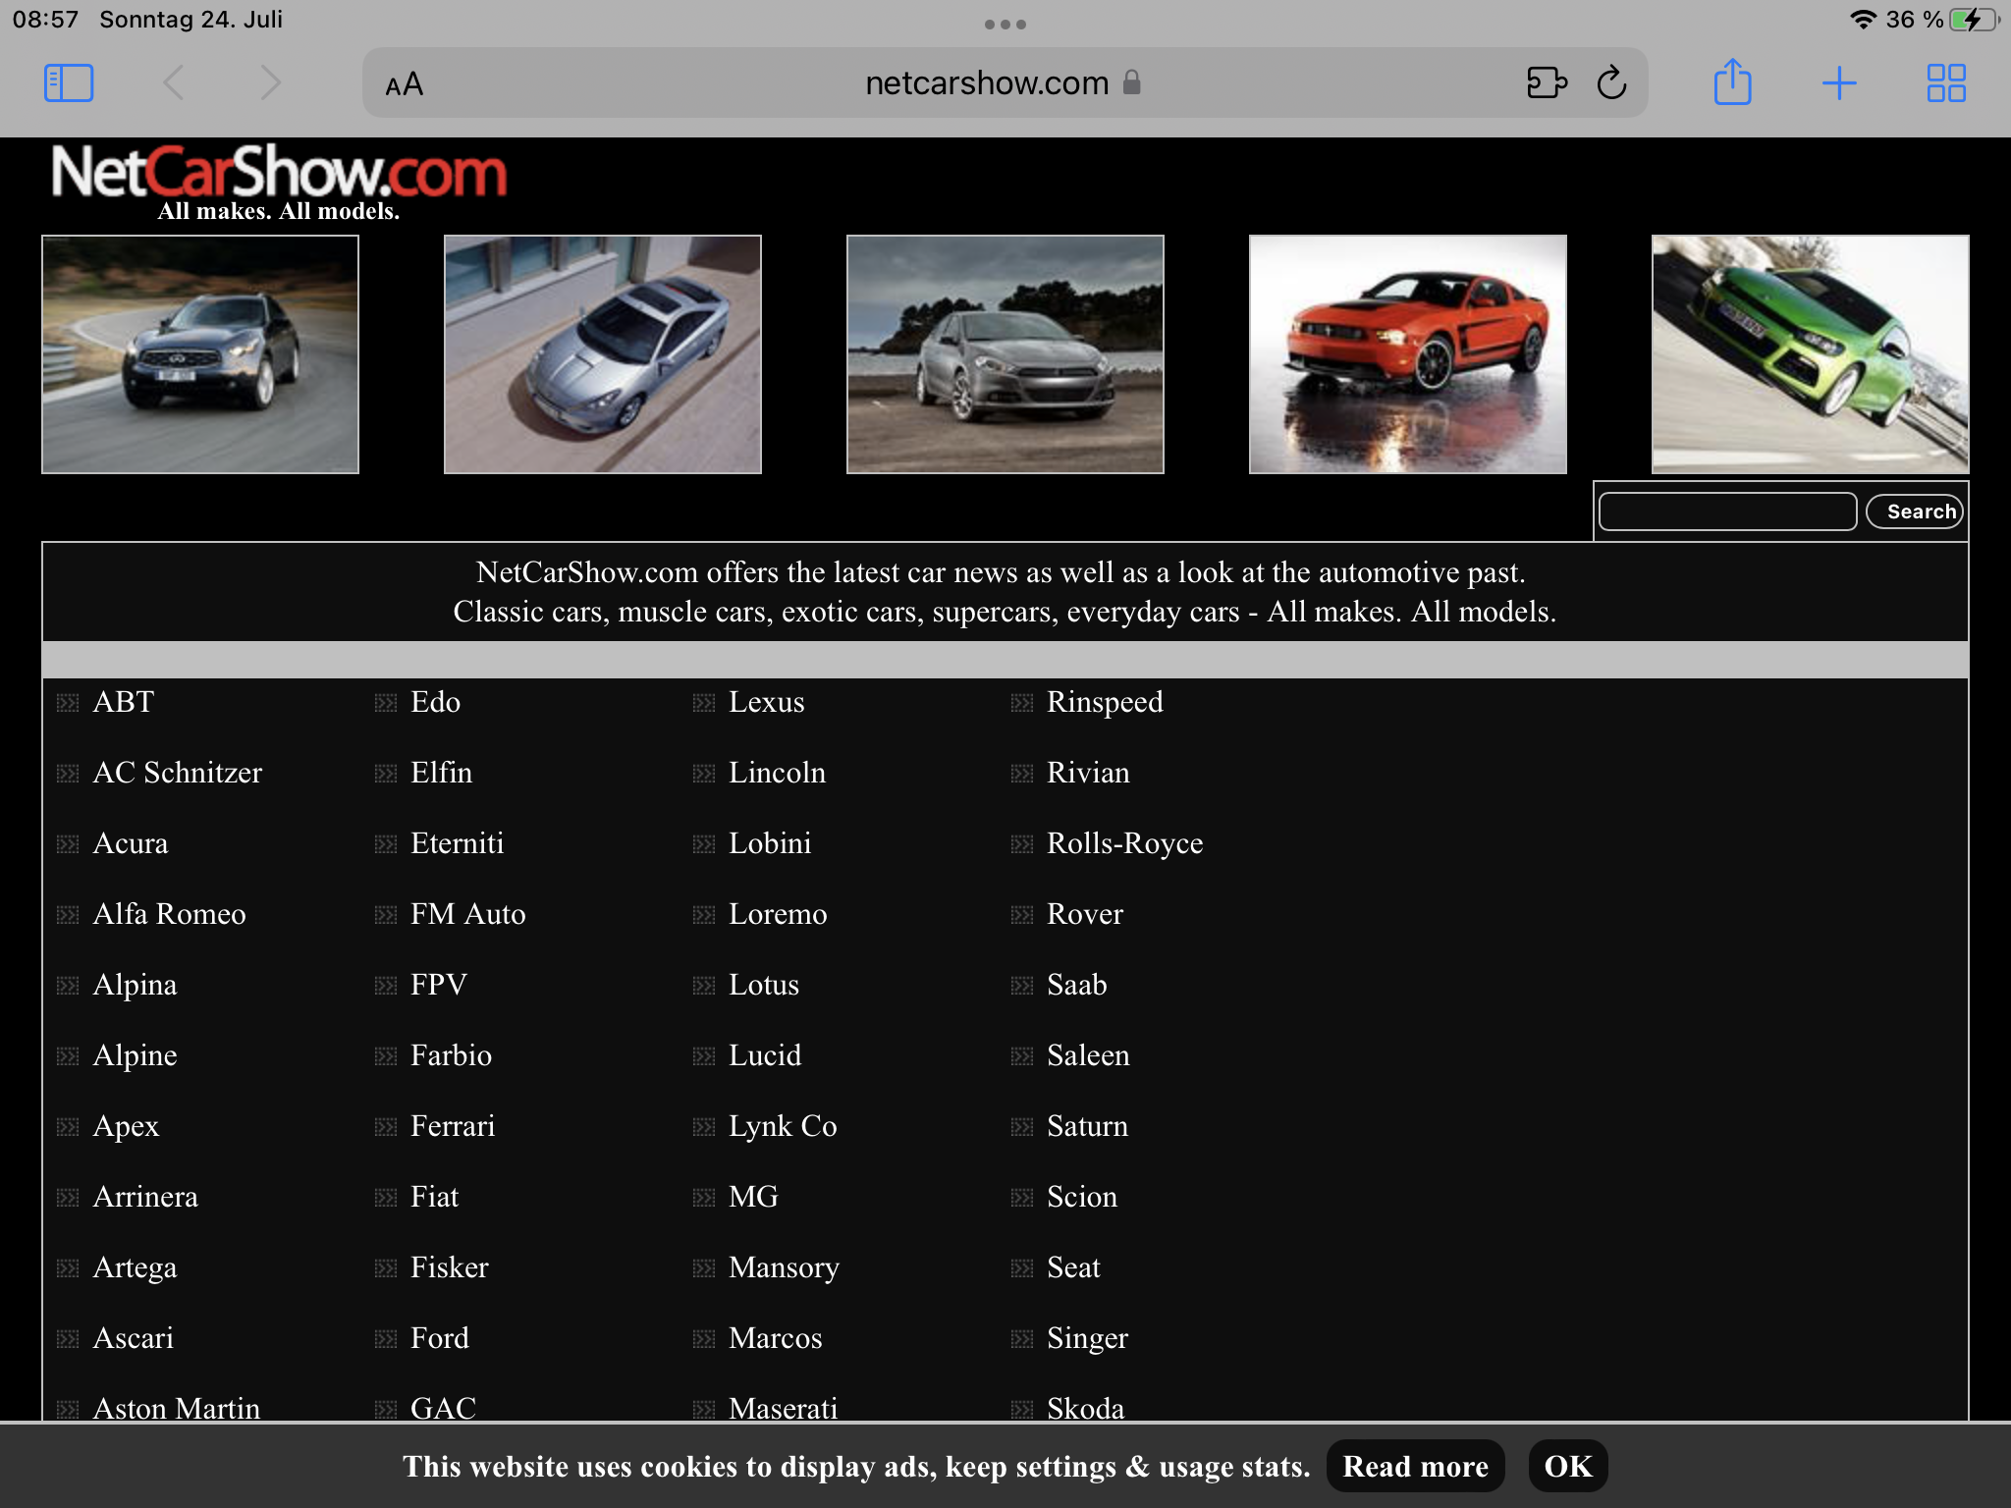This screenshot has height=1508, width=2011.
Task: Open the Lincoln make link
Action: click(777, 773)
